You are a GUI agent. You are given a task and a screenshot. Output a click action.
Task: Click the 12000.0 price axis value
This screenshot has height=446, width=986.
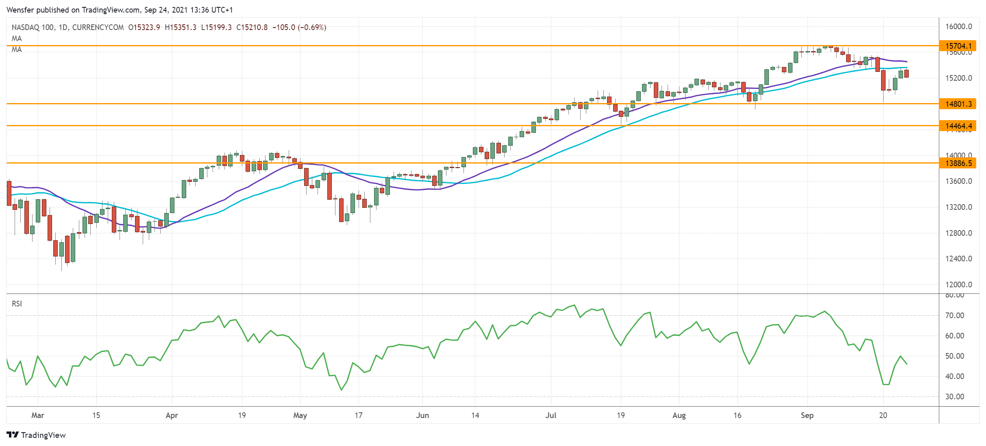958,284
